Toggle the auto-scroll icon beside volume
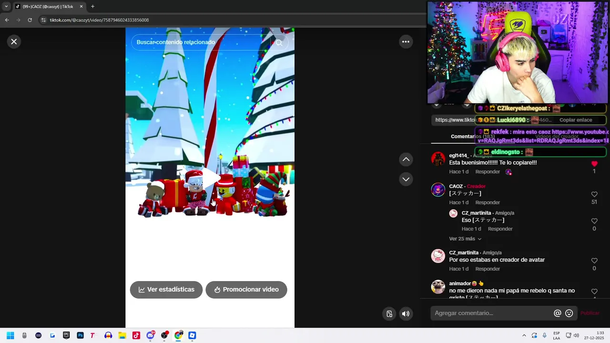This screenshot has width=610, height=343. [x=389, y=313]
